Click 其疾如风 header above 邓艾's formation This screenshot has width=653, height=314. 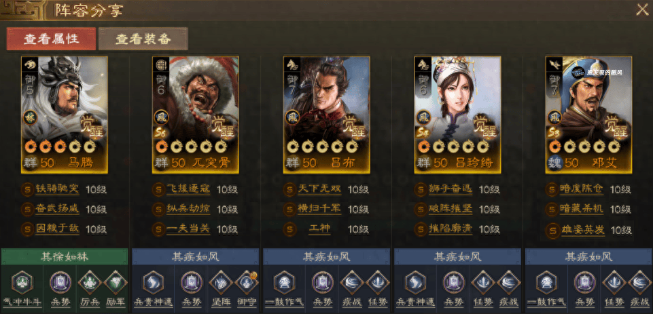click(x=588, y=256)
